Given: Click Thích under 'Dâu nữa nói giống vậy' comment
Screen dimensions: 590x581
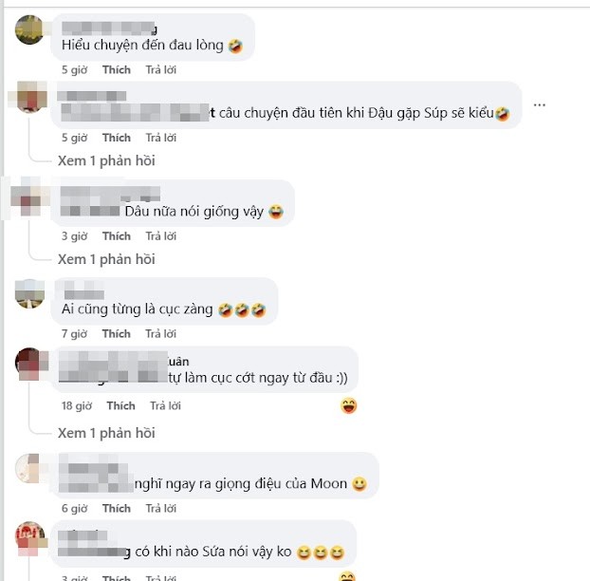Looking at the screenshot, I should [x=117, y=236].
